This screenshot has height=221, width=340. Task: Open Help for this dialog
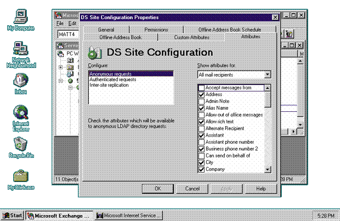261,189
